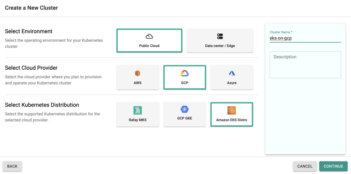Click the Cluster Name * field label

point(281,32)
